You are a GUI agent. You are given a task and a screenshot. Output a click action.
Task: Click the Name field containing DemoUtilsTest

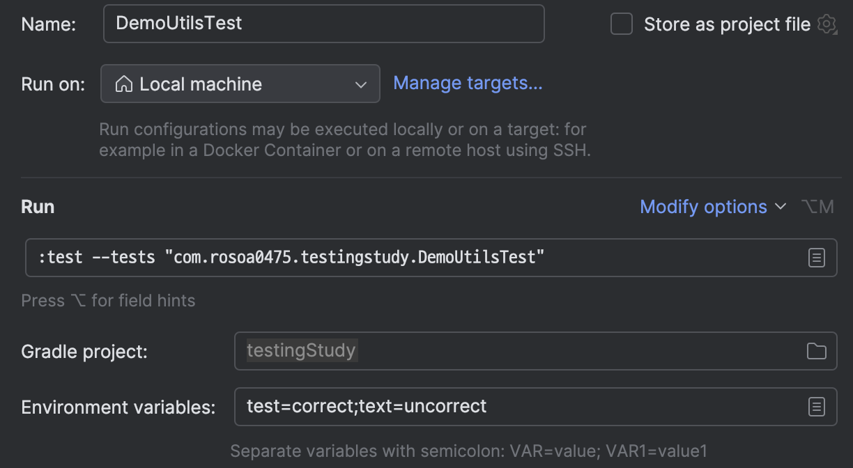click(x=323, y=24)
